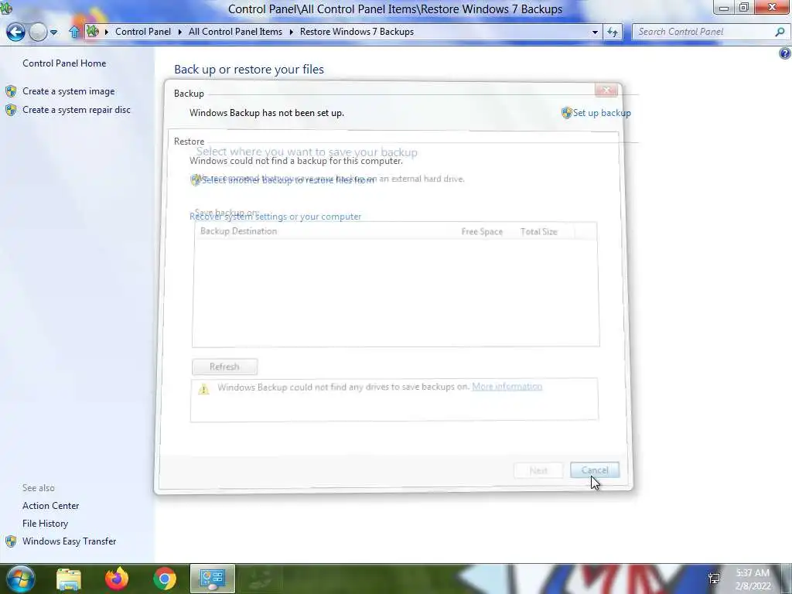Image resolution: width=792 pixels, height=594 pixels.
Task: Go back using the navigation arrow
Action: 15,32
